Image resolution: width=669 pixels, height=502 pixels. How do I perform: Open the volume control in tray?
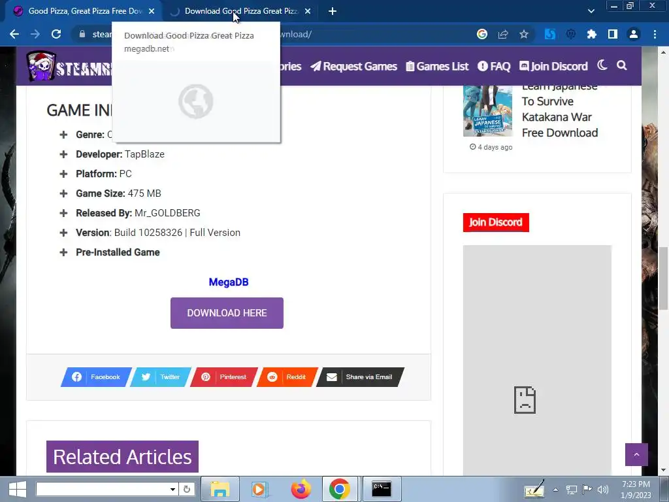(x=603, y=490)
